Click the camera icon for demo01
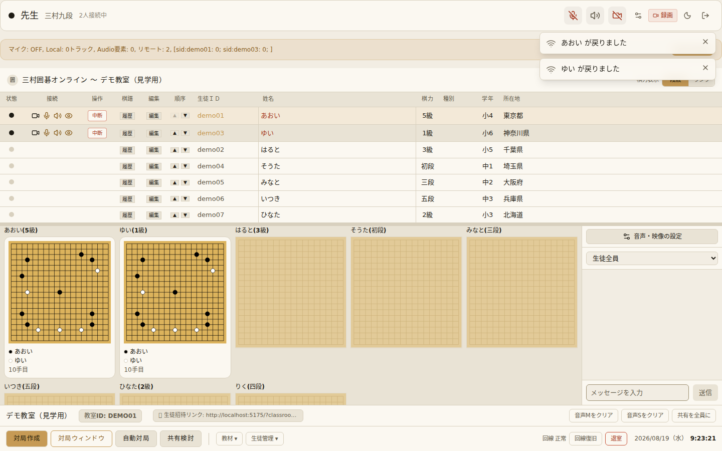The height and width of the screenshot is (451, 722). click(x=36, y=116)
